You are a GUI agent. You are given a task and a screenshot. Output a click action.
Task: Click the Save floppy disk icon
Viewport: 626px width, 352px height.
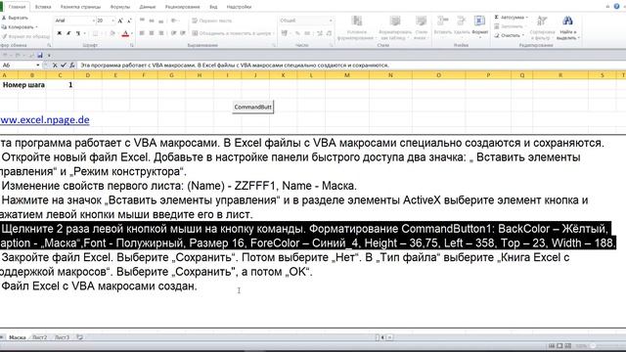(x=40, y=56)
